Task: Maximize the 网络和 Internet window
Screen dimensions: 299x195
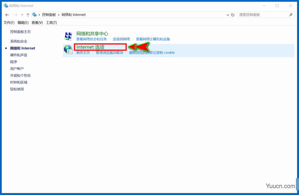Action: click(277, 6)
